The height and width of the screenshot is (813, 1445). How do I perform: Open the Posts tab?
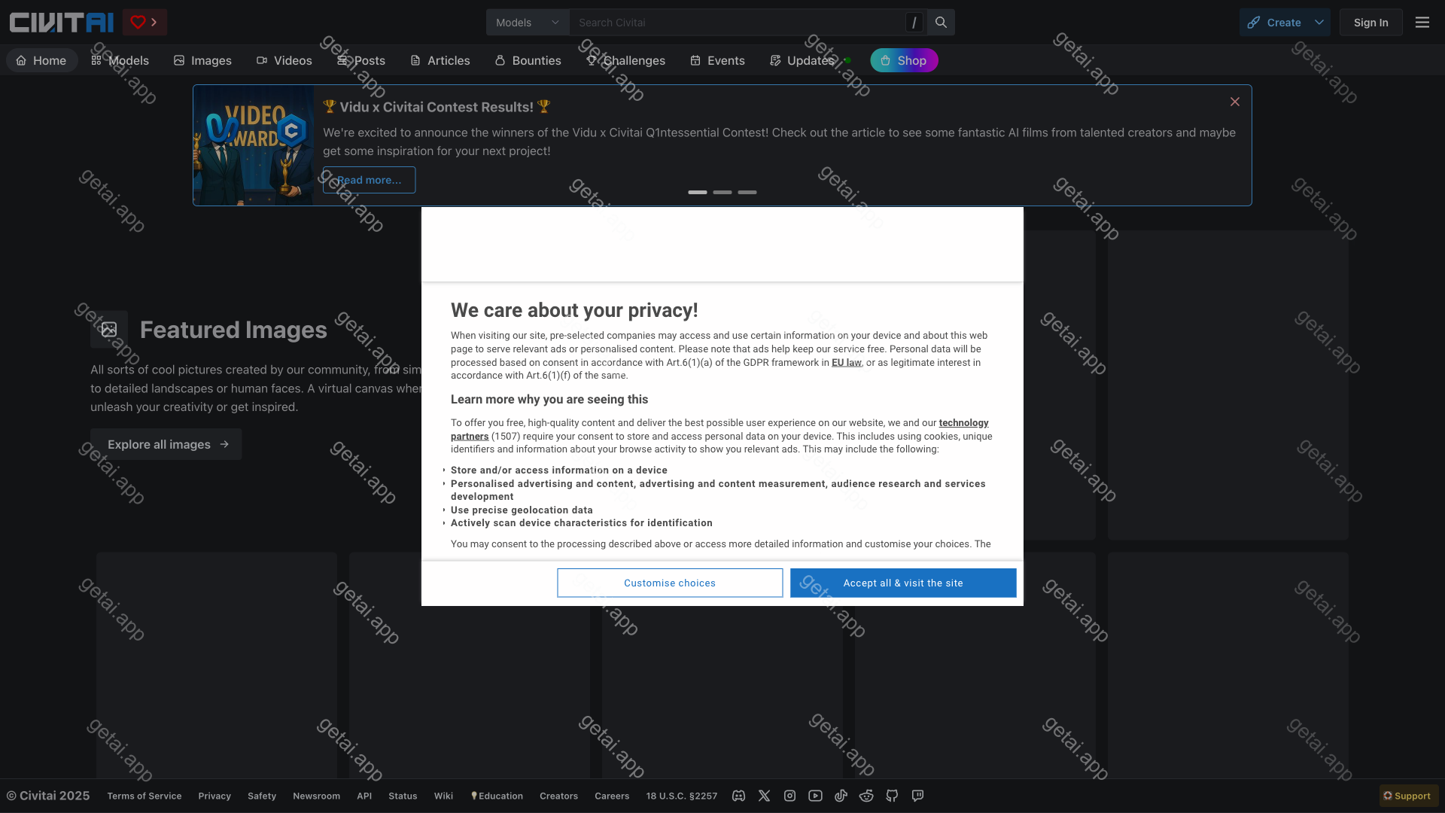361,60
